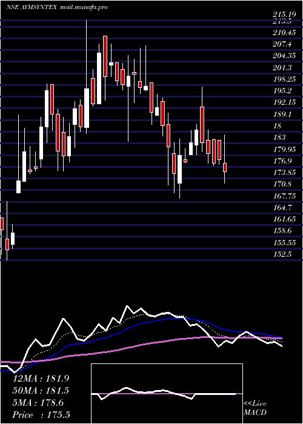This screenshot has width=303, height=424.
Task: Click the 195.2 price level label
Action: (282, 91)
